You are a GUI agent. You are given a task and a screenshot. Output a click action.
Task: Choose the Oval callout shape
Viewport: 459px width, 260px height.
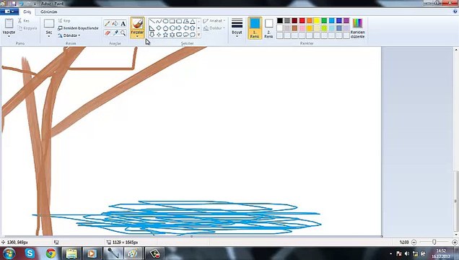(x=185, y=35)
